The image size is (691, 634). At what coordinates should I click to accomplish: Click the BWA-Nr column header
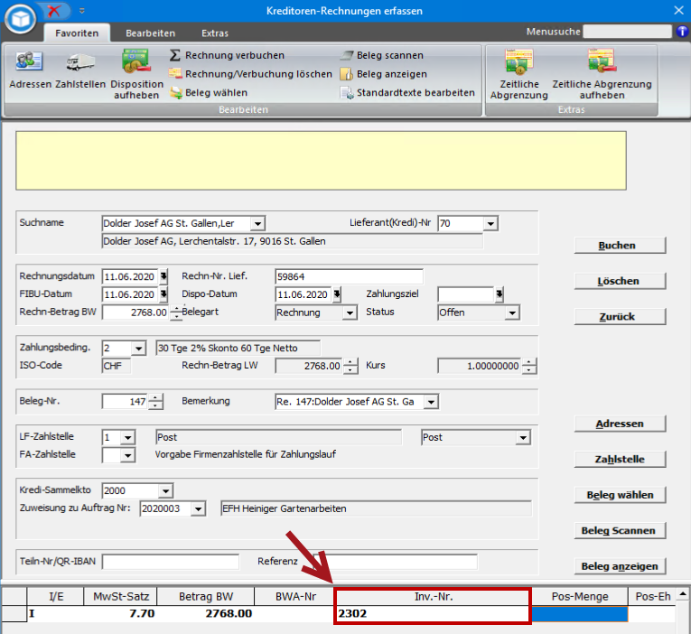point(295,597)
